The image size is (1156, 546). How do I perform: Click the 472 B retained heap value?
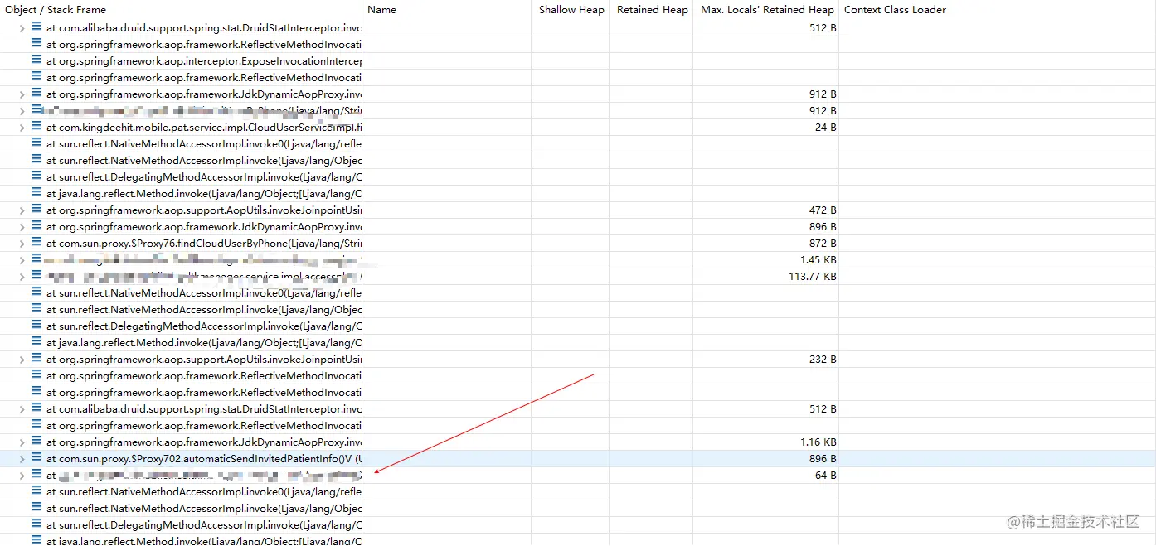pos(823,210)
